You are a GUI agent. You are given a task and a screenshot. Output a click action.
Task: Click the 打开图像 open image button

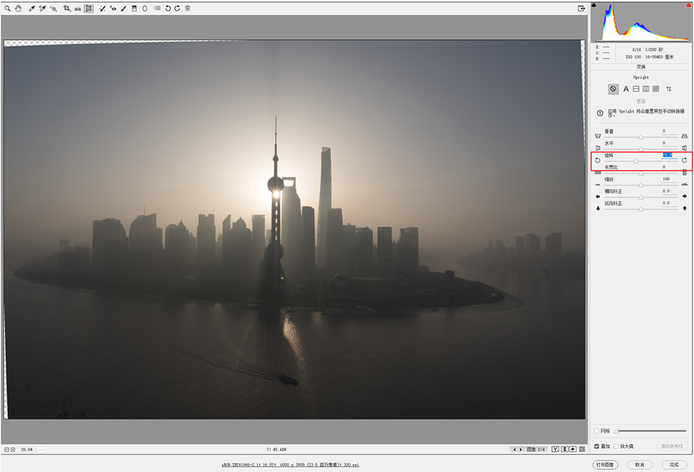point(605,465)
